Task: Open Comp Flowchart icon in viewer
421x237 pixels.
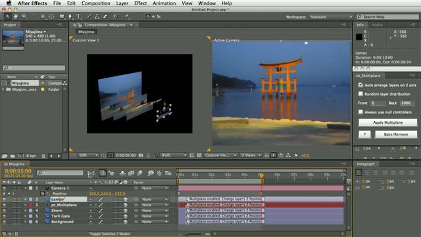Action: 288,155
